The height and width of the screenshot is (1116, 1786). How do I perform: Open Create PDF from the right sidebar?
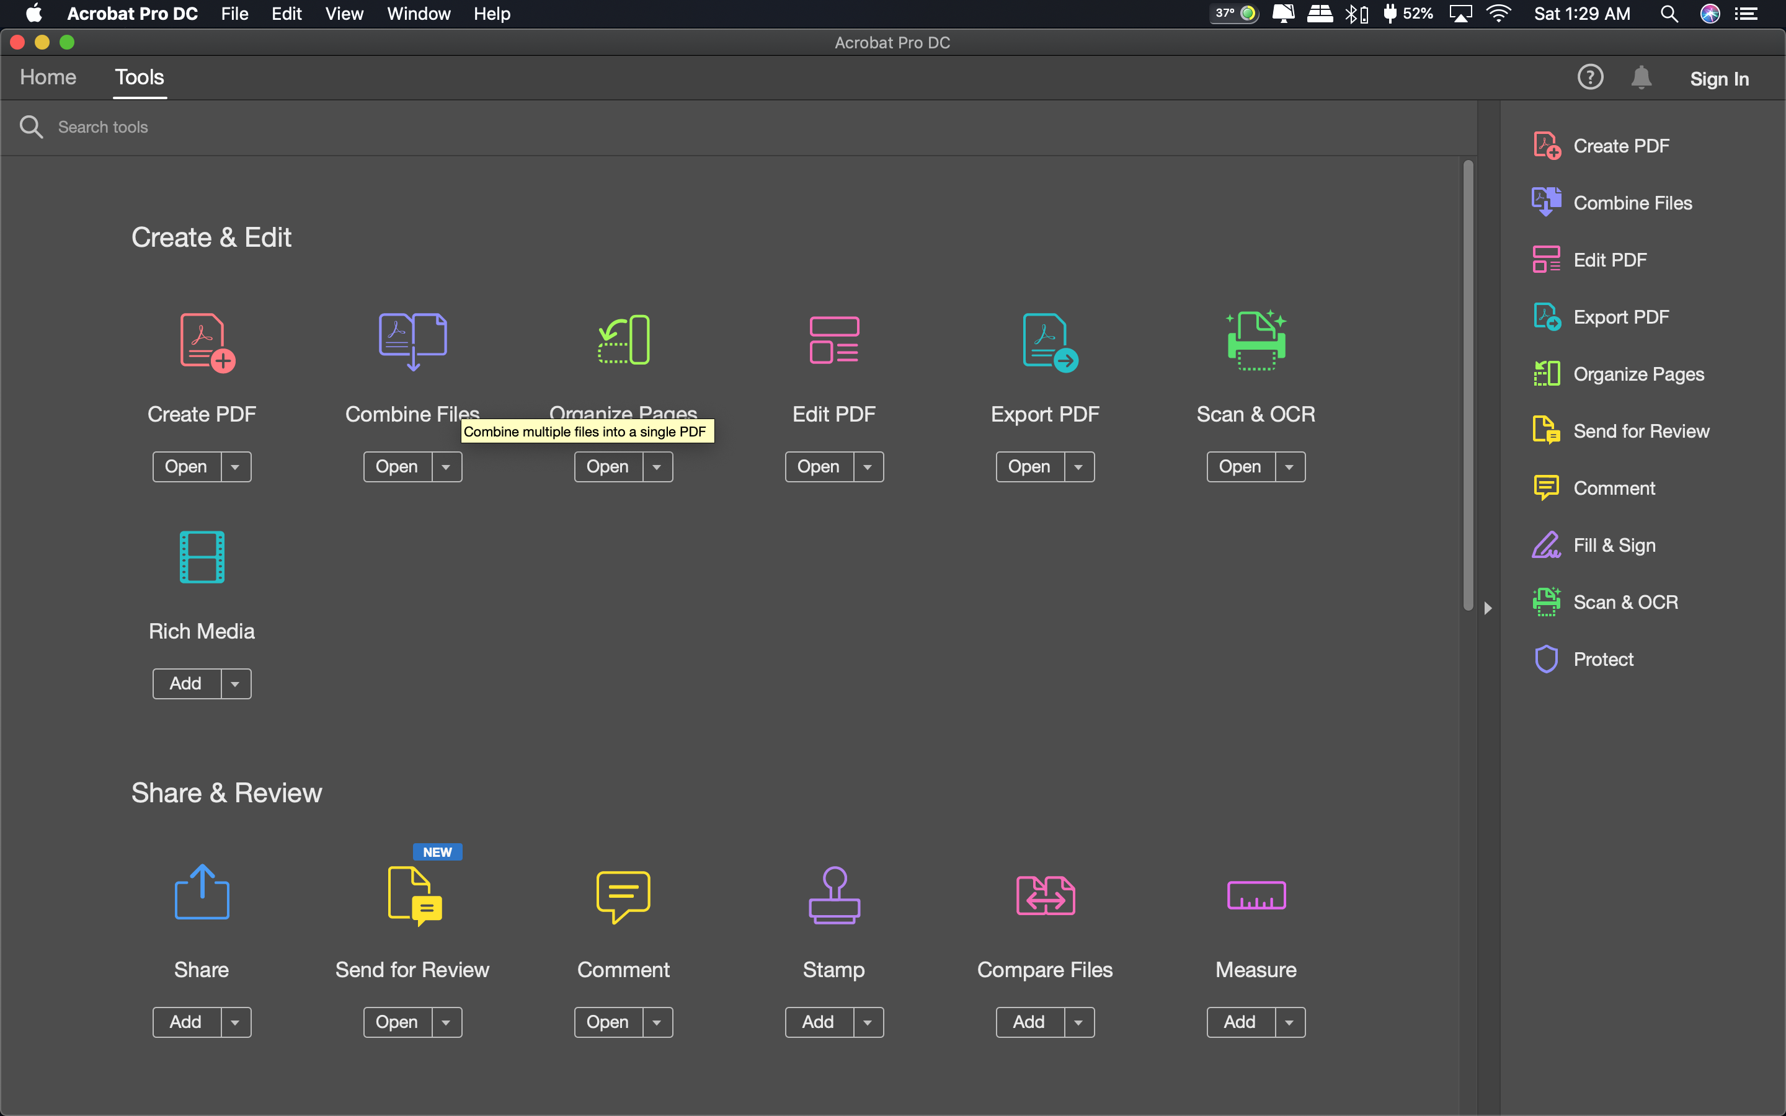1602,146
